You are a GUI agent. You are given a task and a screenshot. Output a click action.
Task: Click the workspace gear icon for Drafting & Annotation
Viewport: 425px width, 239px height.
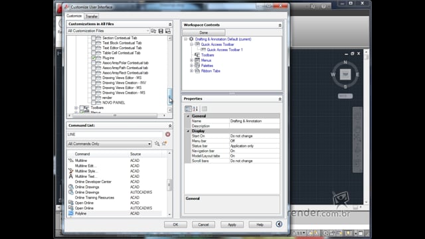click(x=191, y=39)
